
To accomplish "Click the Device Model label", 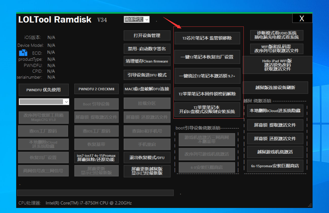I will click(31, 45).
